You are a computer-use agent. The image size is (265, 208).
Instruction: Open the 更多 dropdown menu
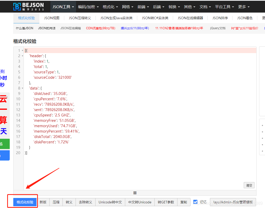244,7
